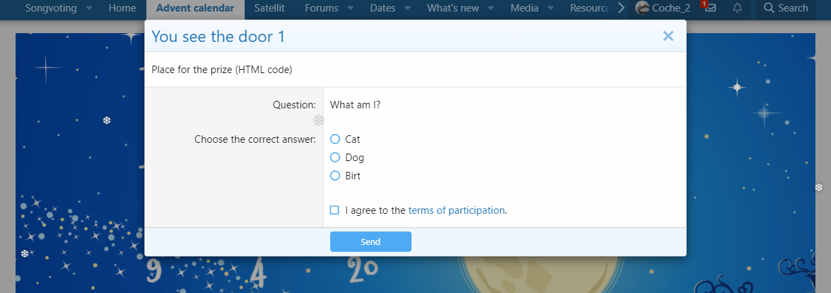Close the door 1 dialog
The image size is (831, 293).
[x=668, y=37]
